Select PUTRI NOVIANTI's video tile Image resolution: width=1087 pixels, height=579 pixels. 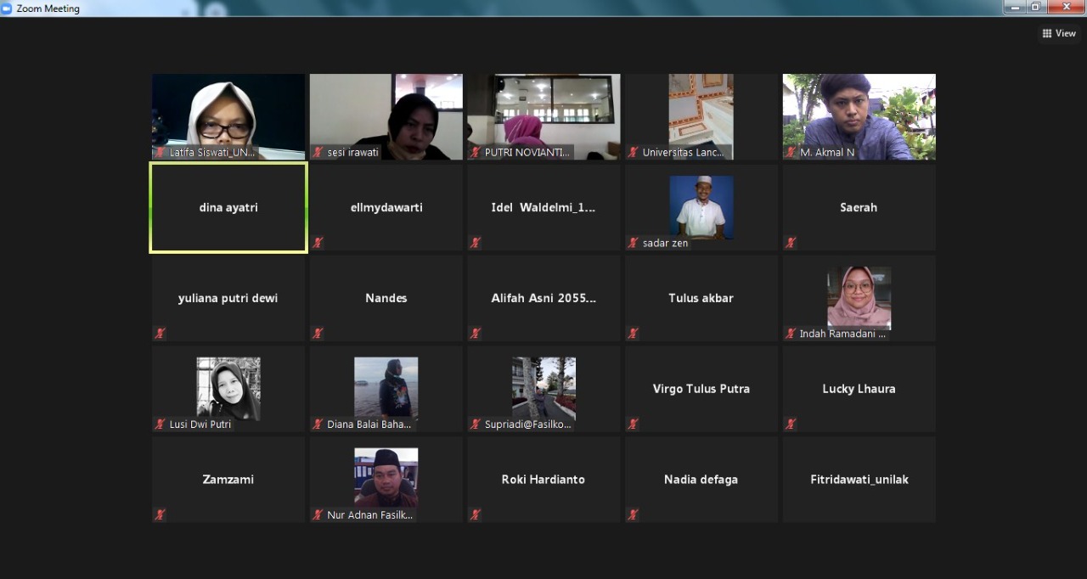[543, 116]
